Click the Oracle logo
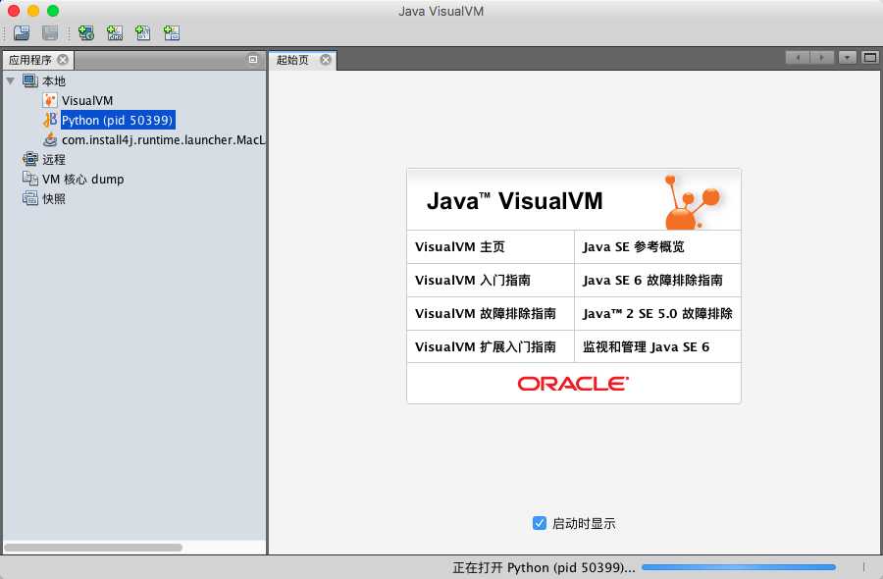 573,384
